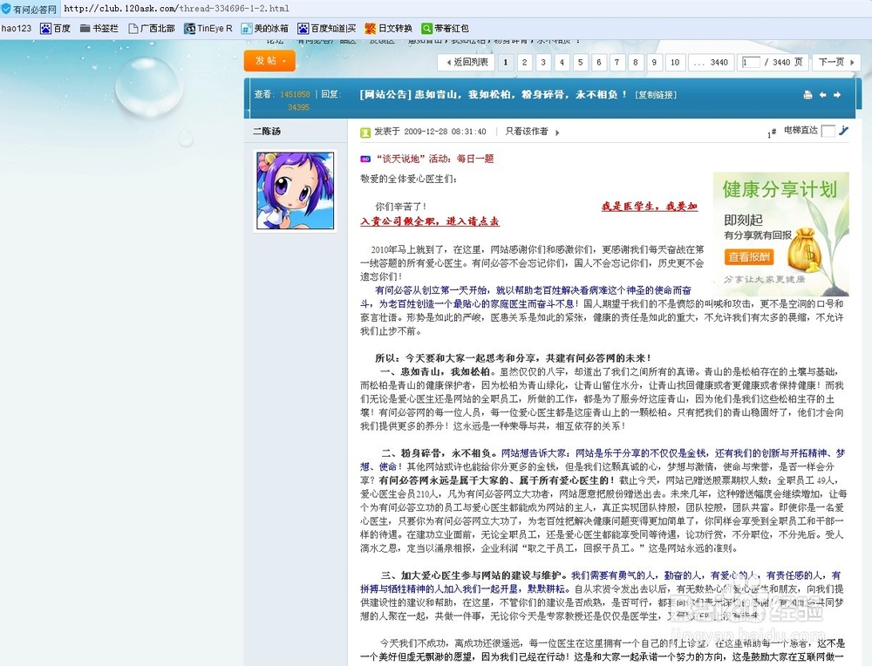Go to page 2 of the thread
Image resolution: width=872 pixels, height=666 pixels.
point(524,62)
